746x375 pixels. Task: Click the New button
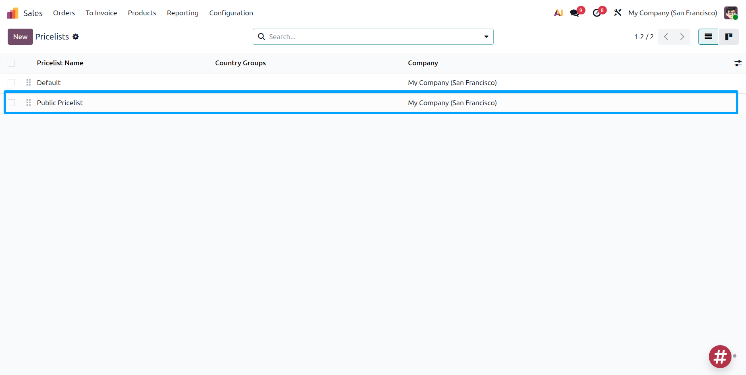pos(20,36)
